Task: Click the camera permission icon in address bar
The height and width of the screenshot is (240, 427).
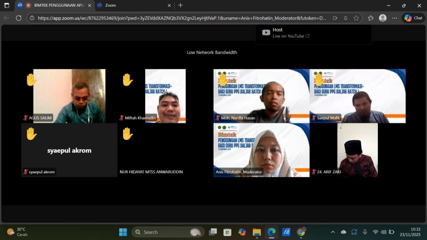Action: pyautogui.click(x=335, y=18)
